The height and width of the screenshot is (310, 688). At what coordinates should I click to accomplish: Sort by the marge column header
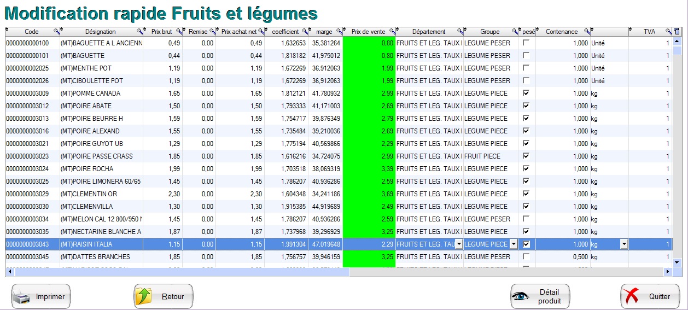point(324,32)
